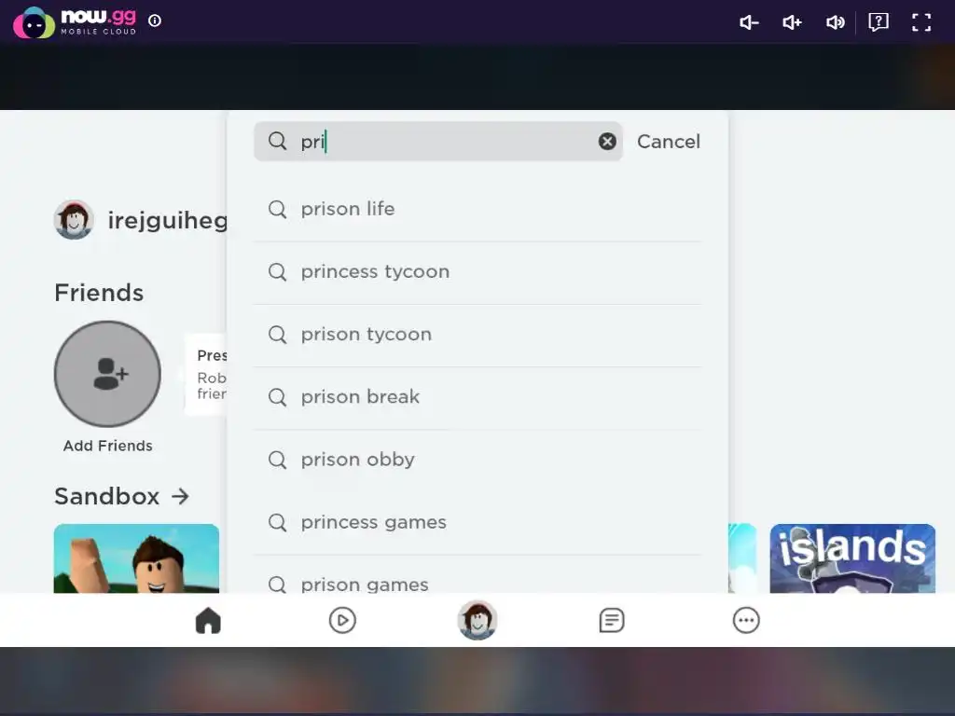
Task: Open the help question mark icon
Action: 879,22
